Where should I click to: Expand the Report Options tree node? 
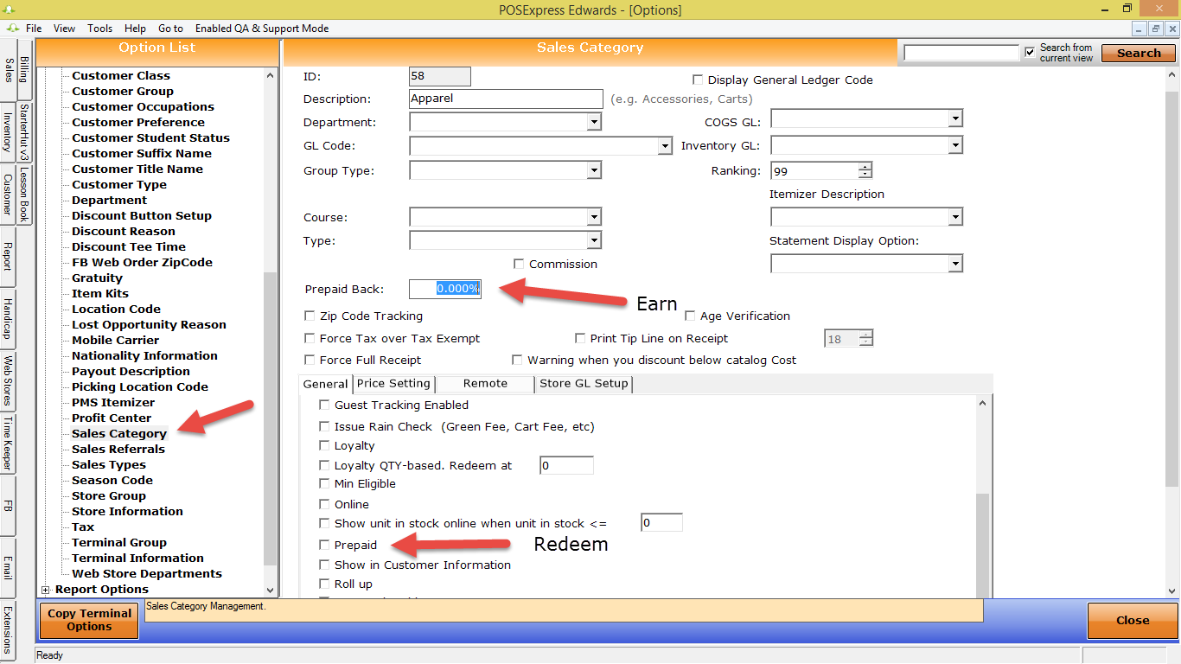(45, 590)
